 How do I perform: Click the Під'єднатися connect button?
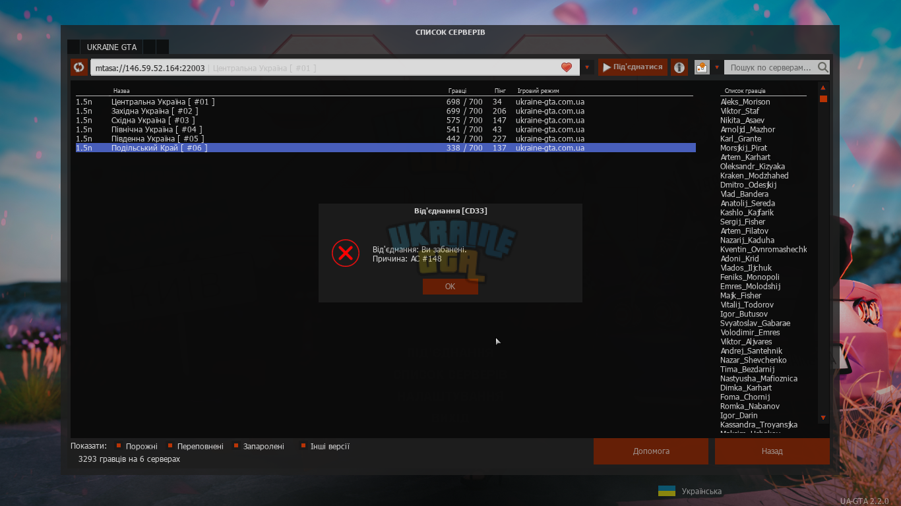click(633, 67)
